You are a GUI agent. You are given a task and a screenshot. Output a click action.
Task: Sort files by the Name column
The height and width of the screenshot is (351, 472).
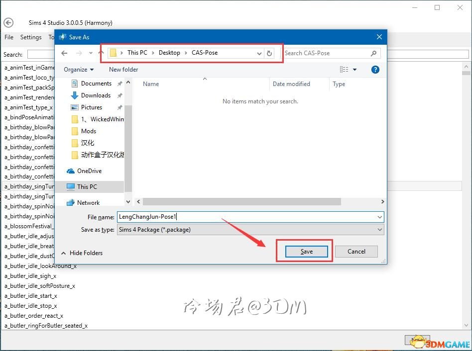point(151,84)
